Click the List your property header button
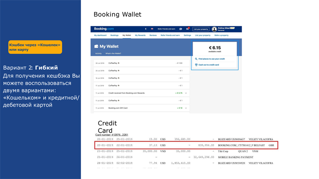This screenshot has height=179, width=319. click(x=201, y=29)
